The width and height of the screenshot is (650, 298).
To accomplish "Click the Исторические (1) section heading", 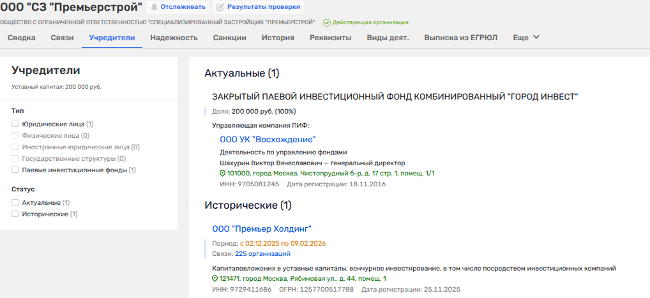I will (248, 205).
